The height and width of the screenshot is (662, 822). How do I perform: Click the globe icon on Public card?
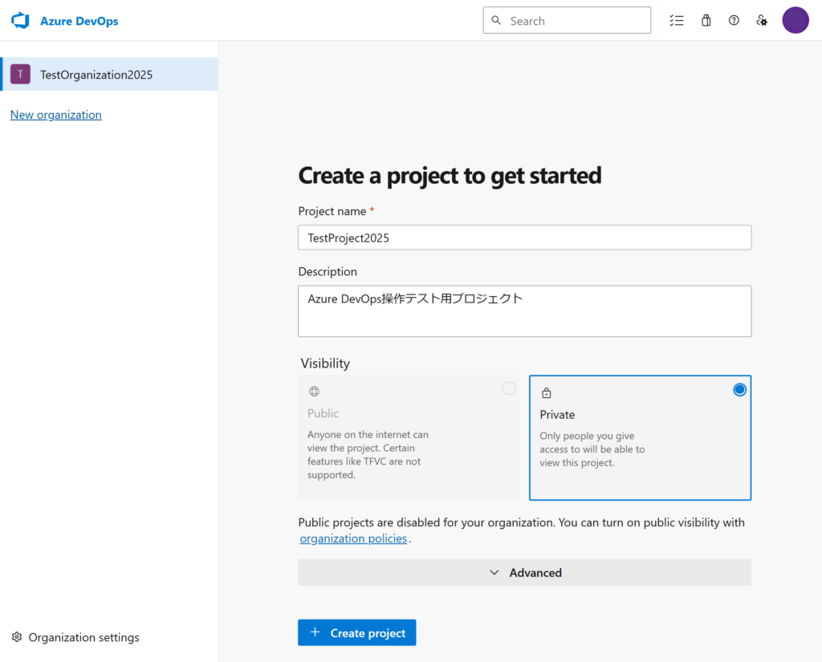[314, 391]
